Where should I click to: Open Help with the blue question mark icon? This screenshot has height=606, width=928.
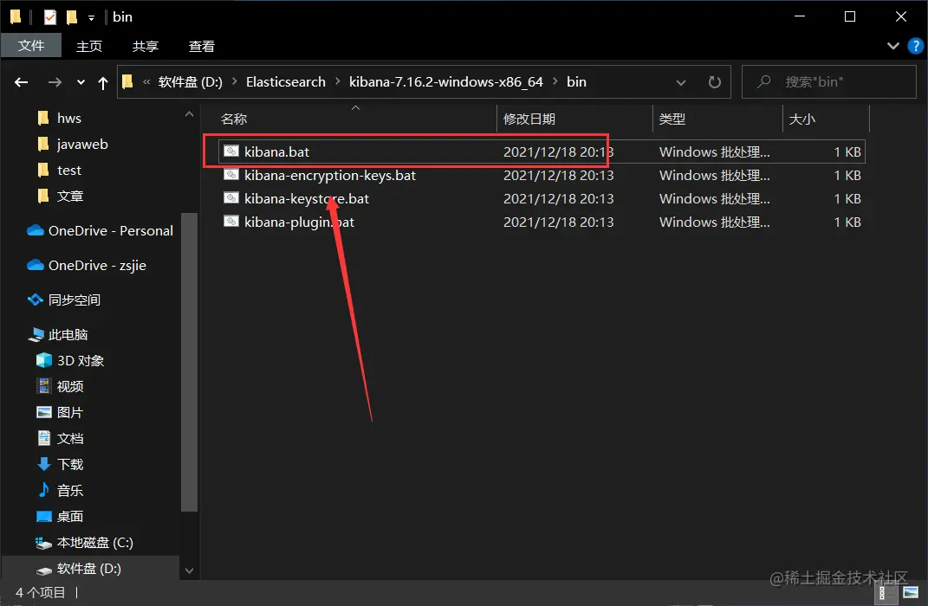pyautogui.click(x=915, y=46)
